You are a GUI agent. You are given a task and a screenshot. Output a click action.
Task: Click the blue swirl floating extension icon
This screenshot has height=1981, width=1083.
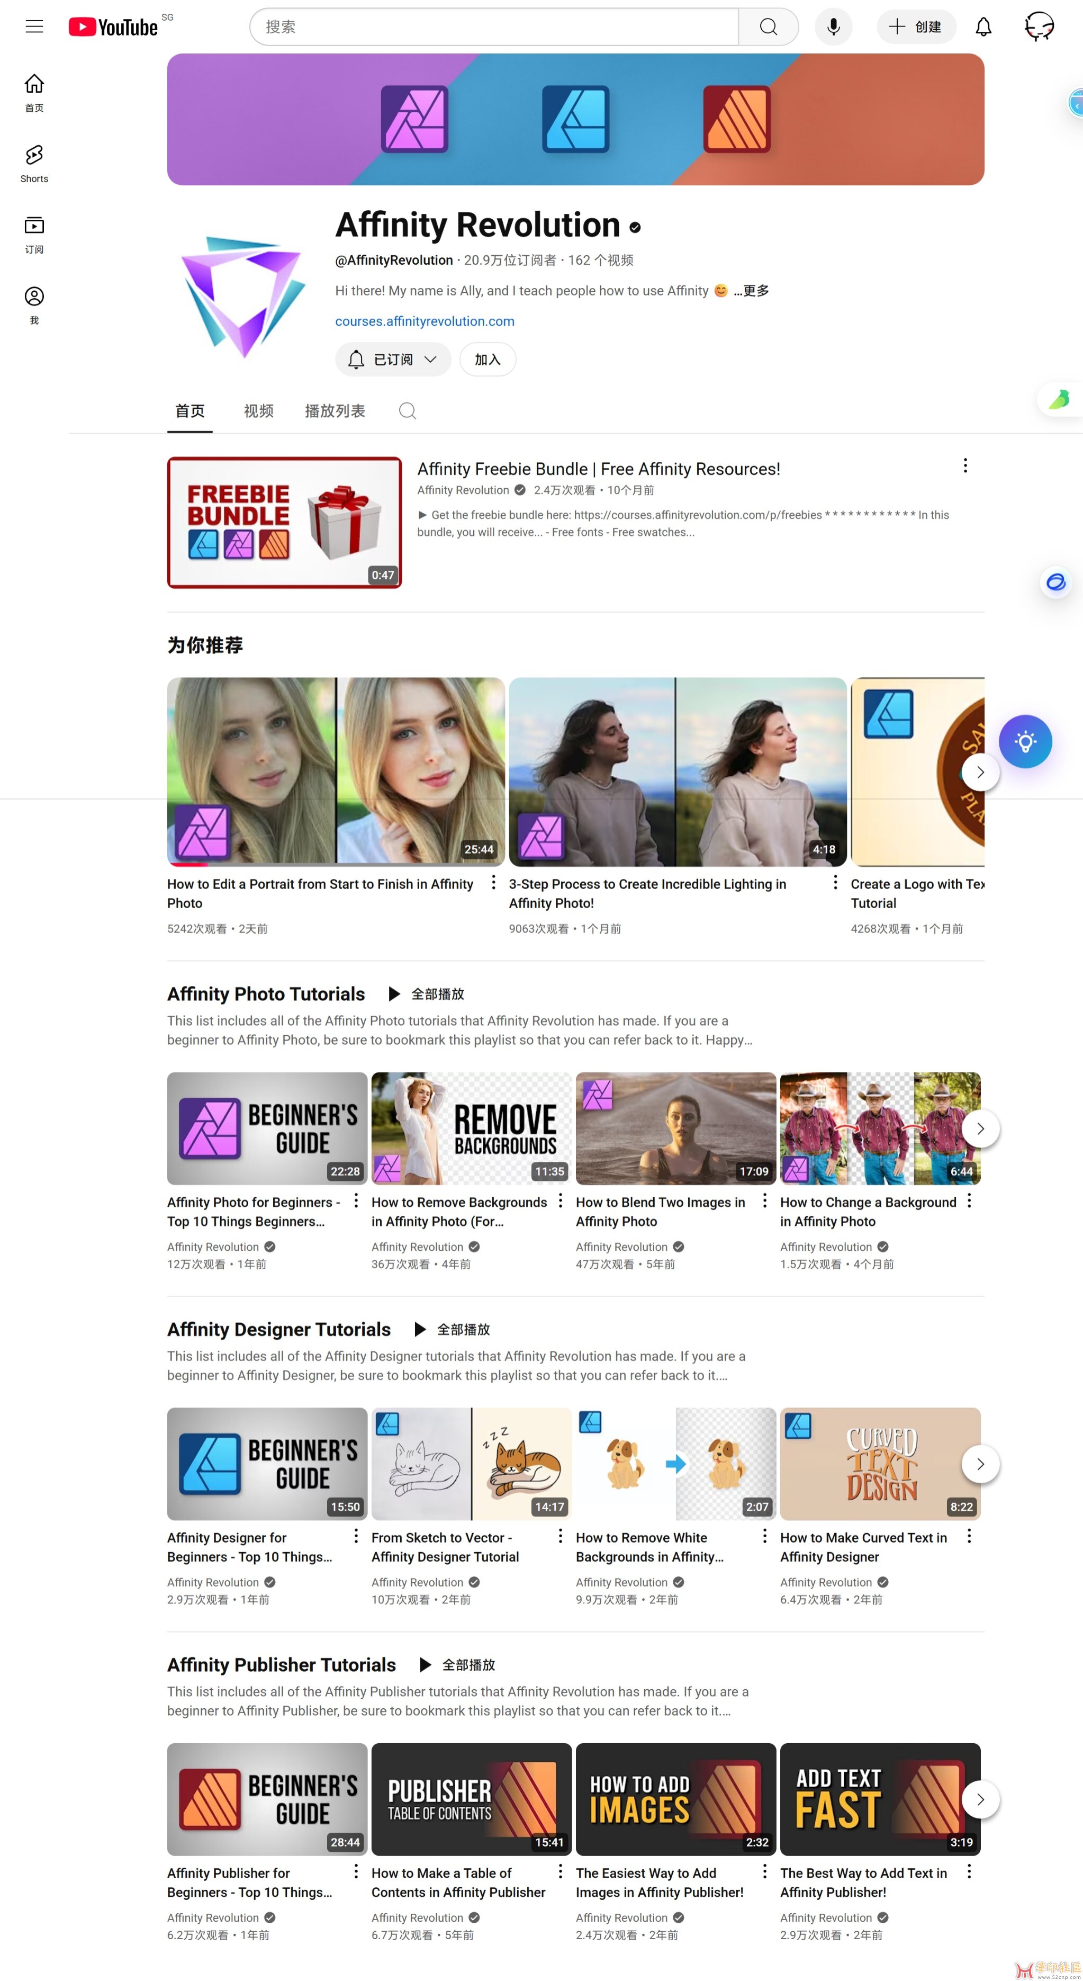[x=1056, y=582]
